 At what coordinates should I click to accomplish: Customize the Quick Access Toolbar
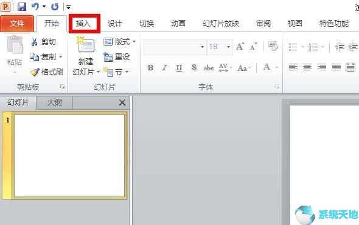click(x=68, y=7)
